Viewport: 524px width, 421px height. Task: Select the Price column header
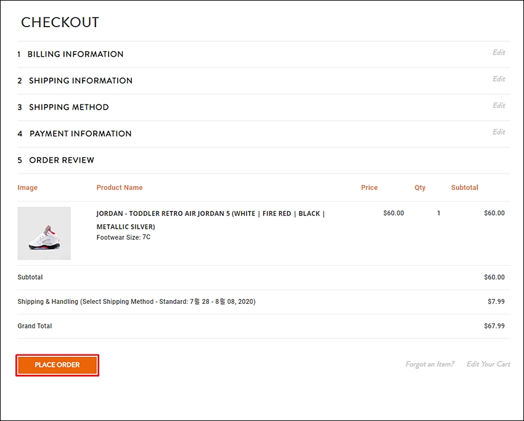click(369, 187)
